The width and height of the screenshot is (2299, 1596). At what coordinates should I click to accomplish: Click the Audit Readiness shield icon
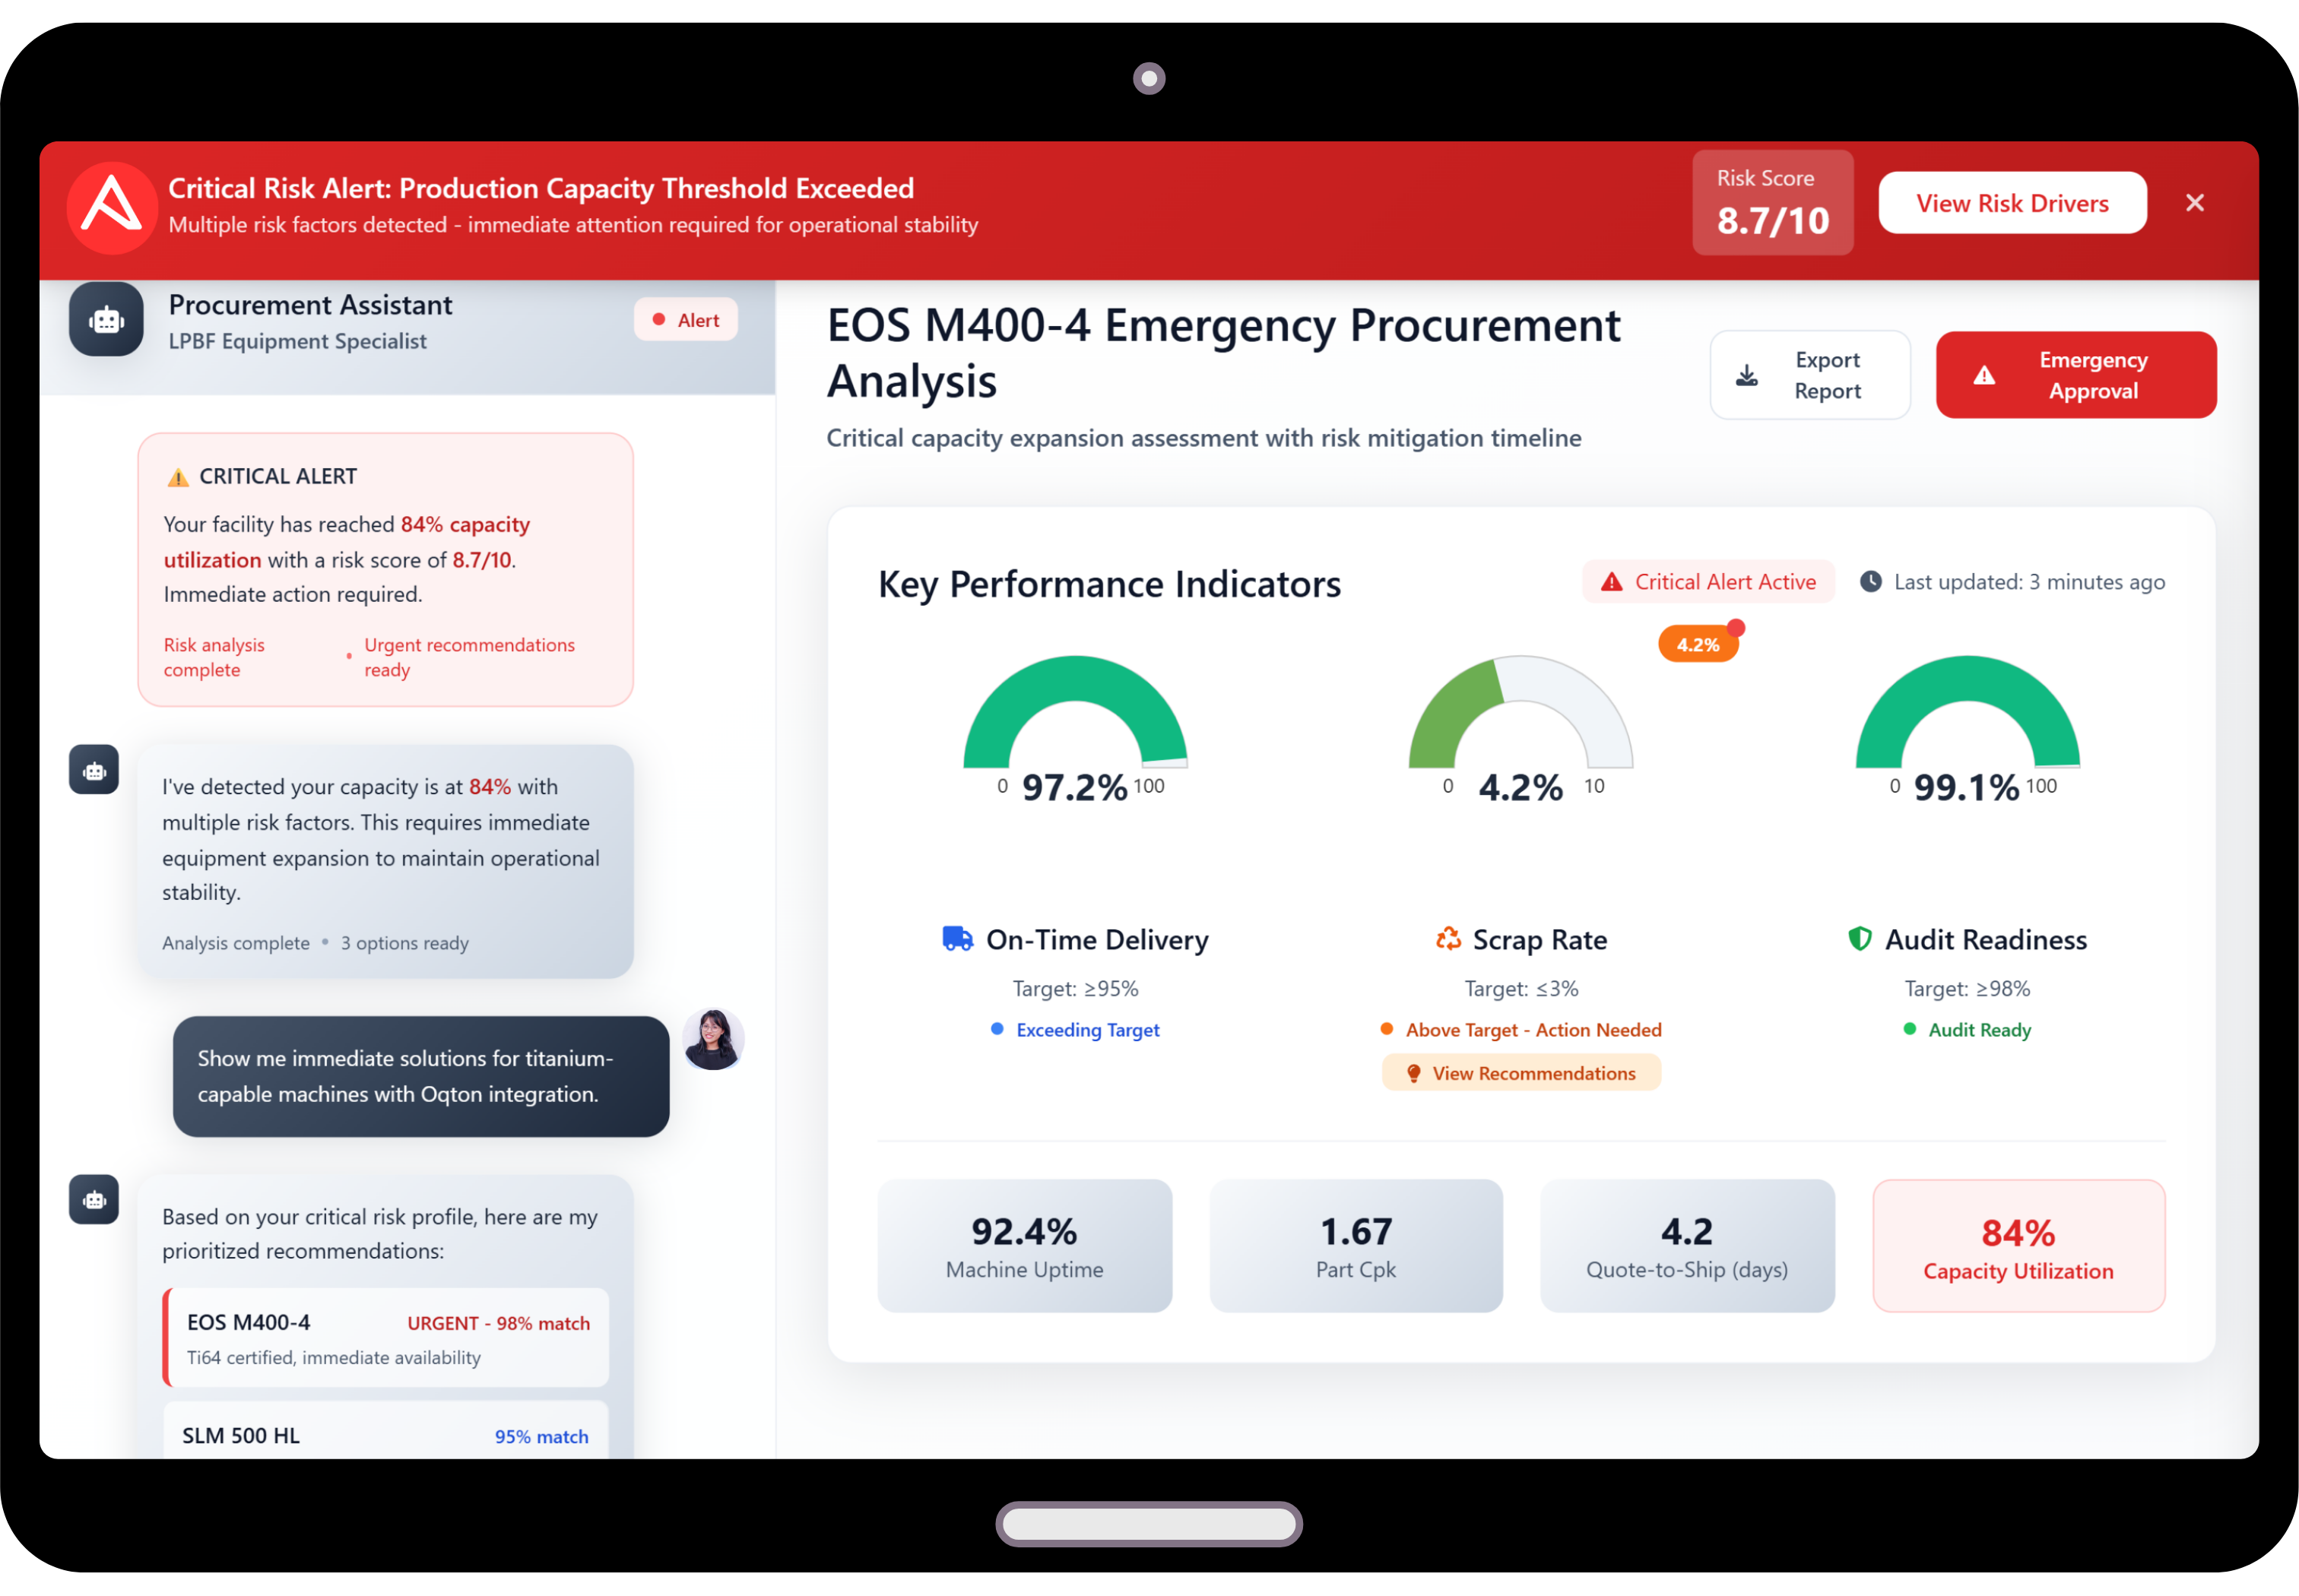(x=1859, y=939)
